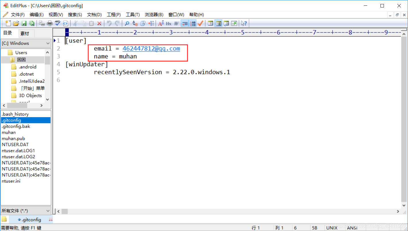Image resolution: width=408 pixels, height=231 pixels.
Task: Click the HTML toolbar toggle icon
Action: (66, 23)
